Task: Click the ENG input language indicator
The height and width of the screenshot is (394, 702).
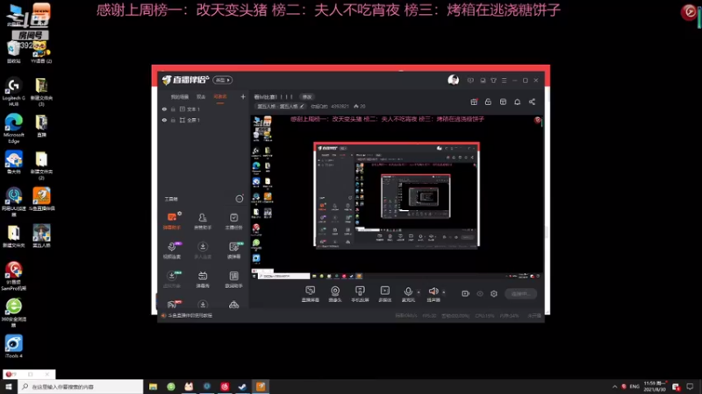Action: pyautogui.click(x=634, y=386)
